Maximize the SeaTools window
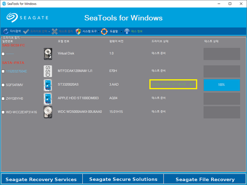Viewport: 247px width, 185px height. tap(230, 4)
